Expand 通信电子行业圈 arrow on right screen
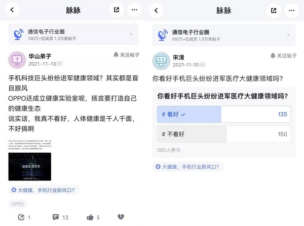This screenshot has height=226, width=304. pos(288,35)
